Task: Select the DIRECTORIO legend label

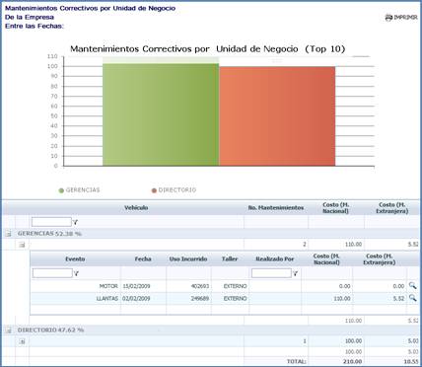Action: point(177,190)
